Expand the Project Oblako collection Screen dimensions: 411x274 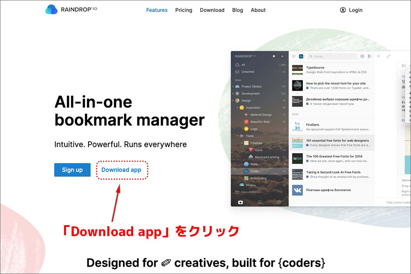click(x=233, y=86)
